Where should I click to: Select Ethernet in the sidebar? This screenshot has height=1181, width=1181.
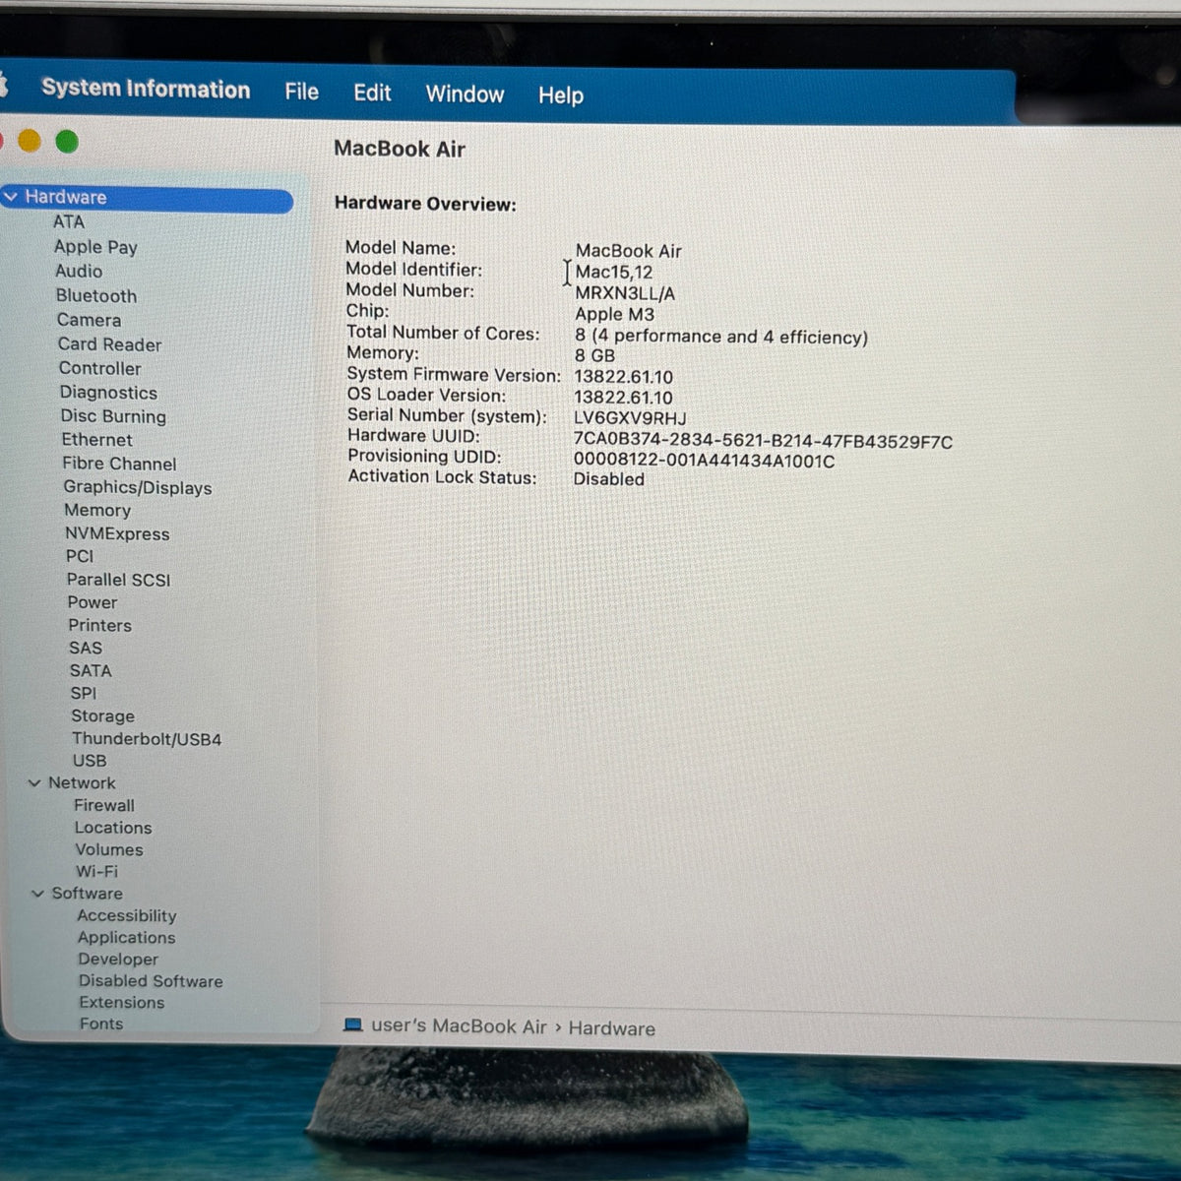96,440
